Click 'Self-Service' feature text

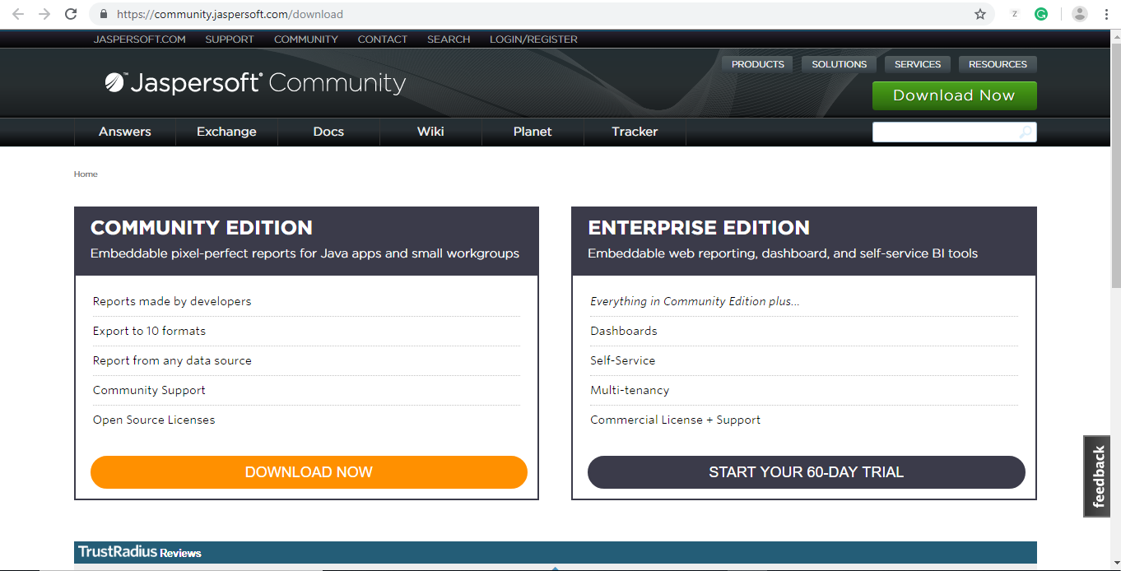pyautogui.click(x=623, y=360)
